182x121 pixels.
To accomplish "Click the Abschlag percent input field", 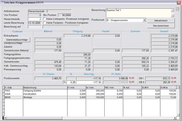I will (71, 82).
